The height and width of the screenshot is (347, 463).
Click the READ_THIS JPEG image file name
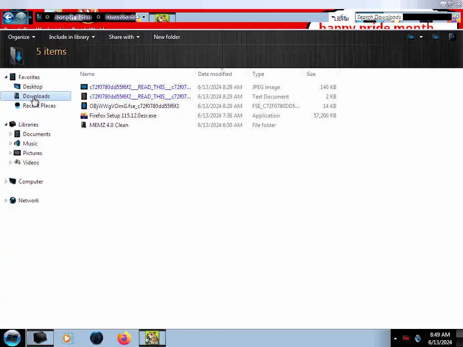pos(140,87)
